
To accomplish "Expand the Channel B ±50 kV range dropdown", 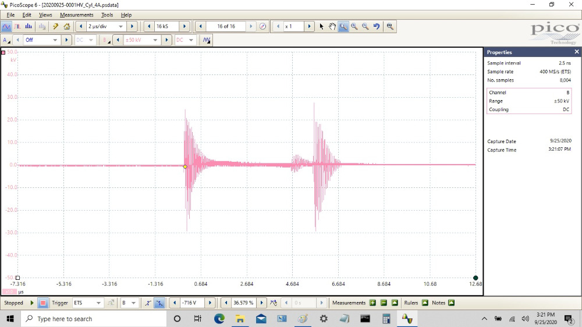I will tap(155, 40).
